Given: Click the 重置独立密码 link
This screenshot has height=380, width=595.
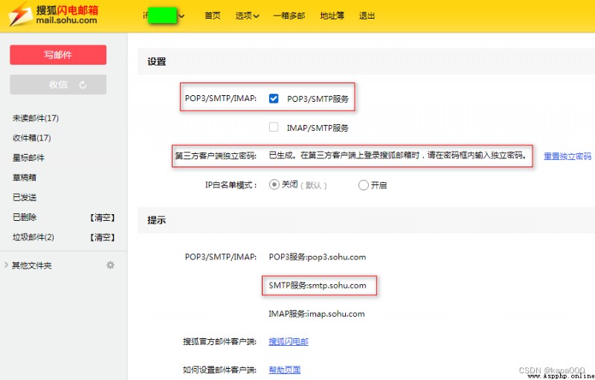Looking at the screenshot, I should [567, 156].
